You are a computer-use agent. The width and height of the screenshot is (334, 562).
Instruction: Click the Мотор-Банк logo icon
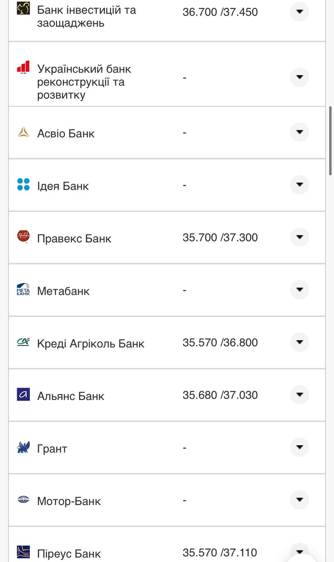pyautogui.click(x=23, y=500)
